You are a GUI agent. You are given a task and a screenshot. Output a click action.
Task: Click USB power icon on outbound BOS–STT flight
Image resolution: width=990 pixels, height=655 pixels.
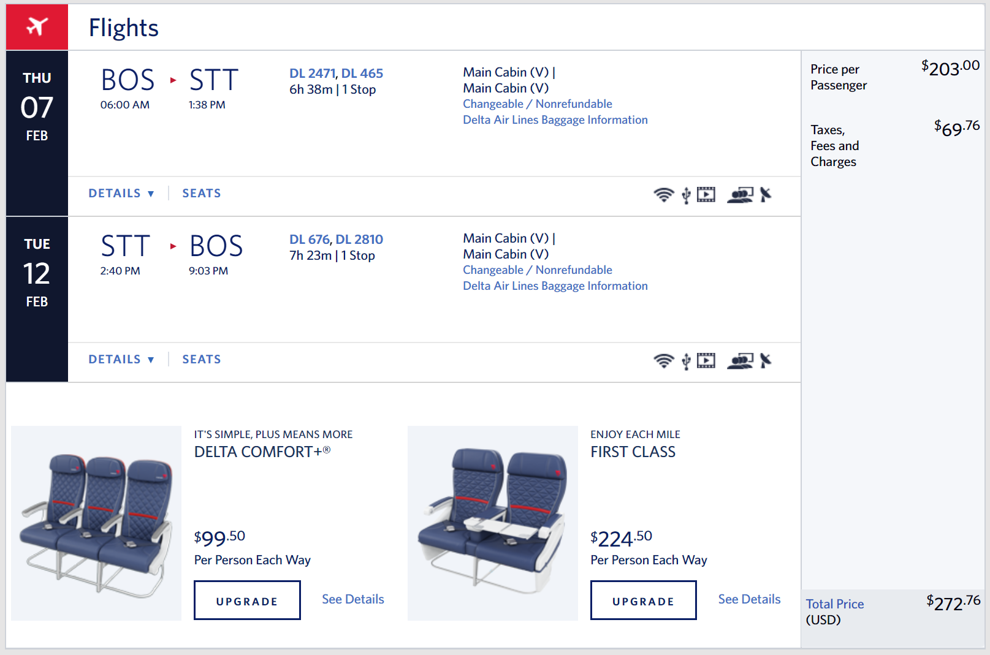point(686,195)
